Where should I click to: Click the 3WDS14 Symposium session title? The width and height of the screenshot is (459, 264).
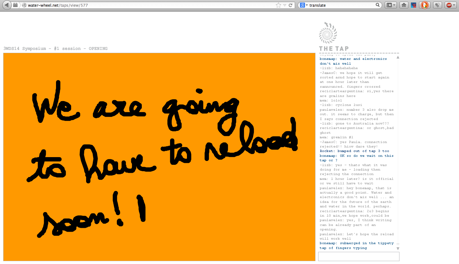55,49
